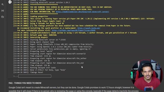
Task: Select log line 'Starting minecraft server version 1.20.2'
Action: pyautogui.click(x=42, y=2)
